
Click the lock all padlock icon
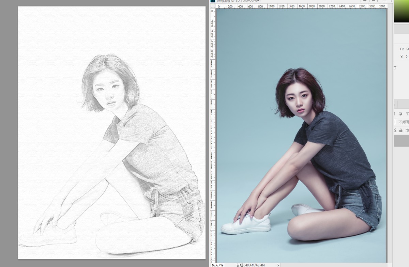[x=401, y=130]
